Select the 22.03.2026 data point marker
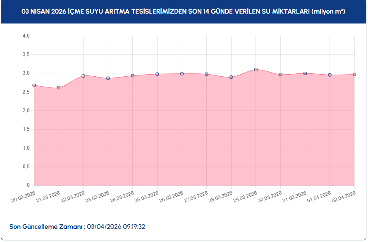 [x=84, y=76]
